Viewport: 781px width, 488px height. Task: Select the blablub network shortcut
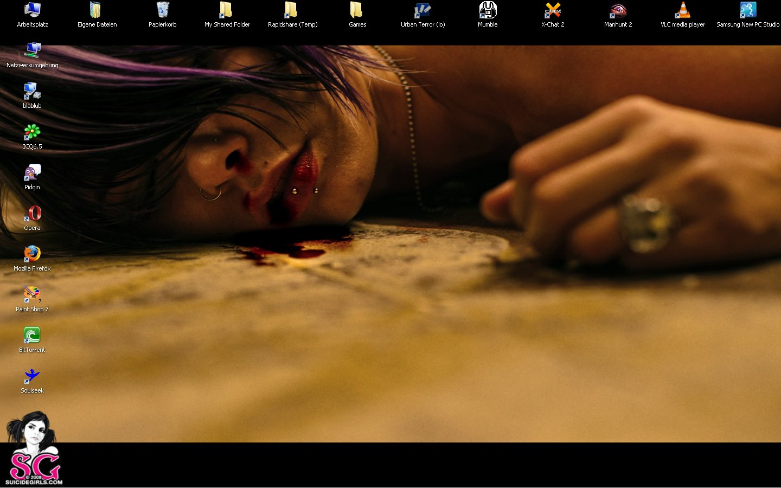pyautogui.click(x=32, y=92)
